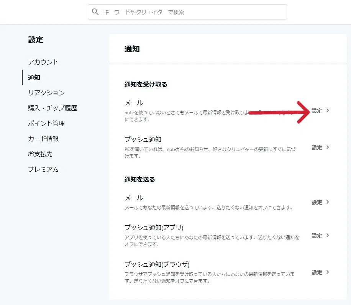This screenshot has height=305, width=351.
Task: Click the メール title under 通知を送る
Action: pos(134,198)
